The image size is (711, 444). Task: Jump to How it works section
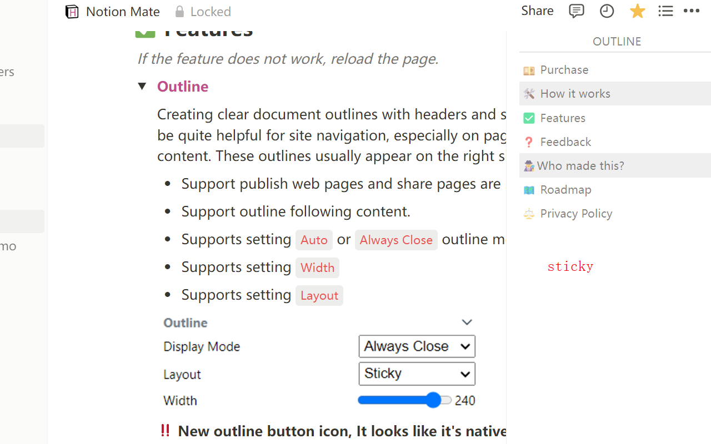pyautogui.click(x=575, y=94)
